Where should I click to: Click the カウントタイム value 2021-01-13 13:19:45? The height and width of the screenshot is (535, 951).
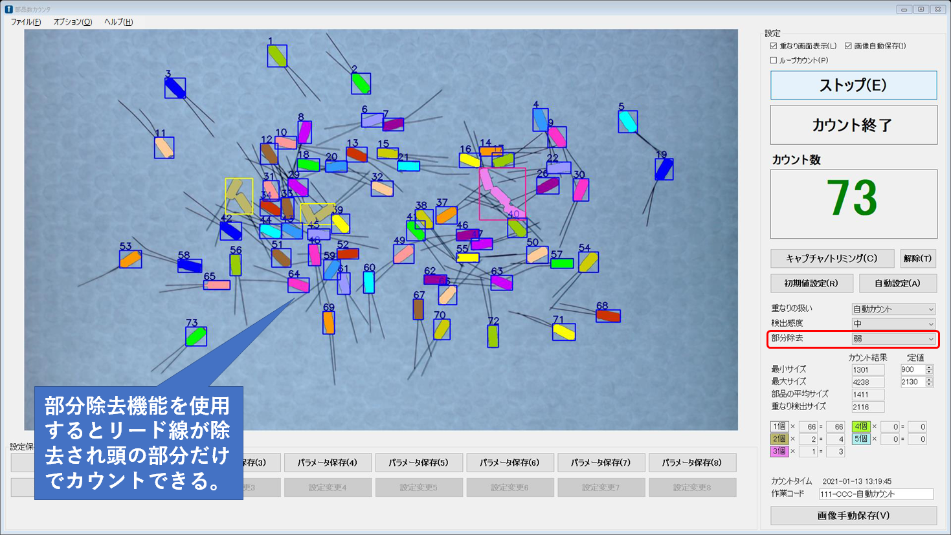857,481
